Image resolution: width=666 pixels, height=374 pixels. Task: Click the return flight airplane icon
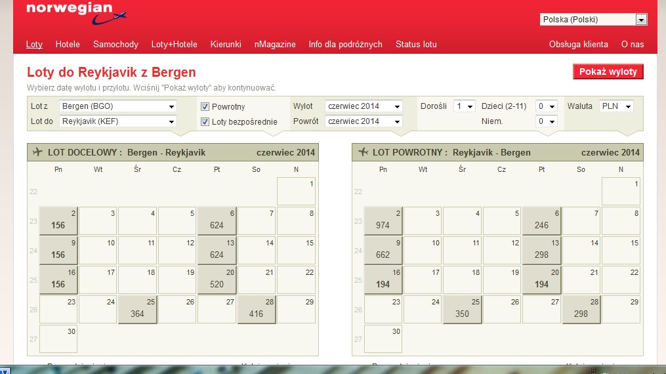(x=363, y=152)
